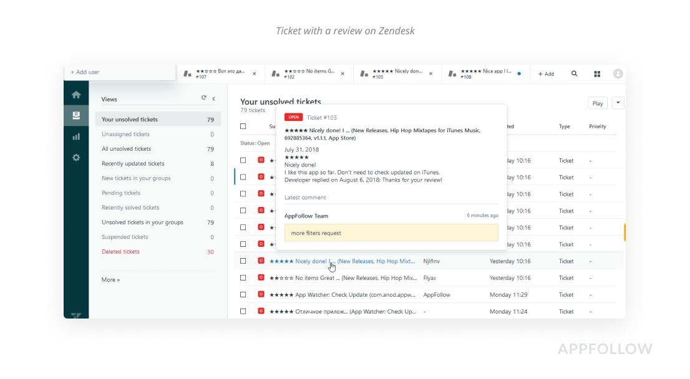Open the Views tickets icon in sidebar
Screen dimensions: 690x379
point(76,115)
